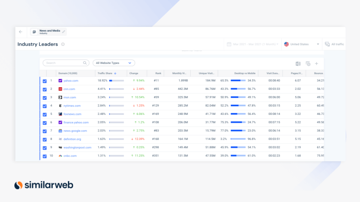Select the 1.899B monthly visits value

click(183, 81)
